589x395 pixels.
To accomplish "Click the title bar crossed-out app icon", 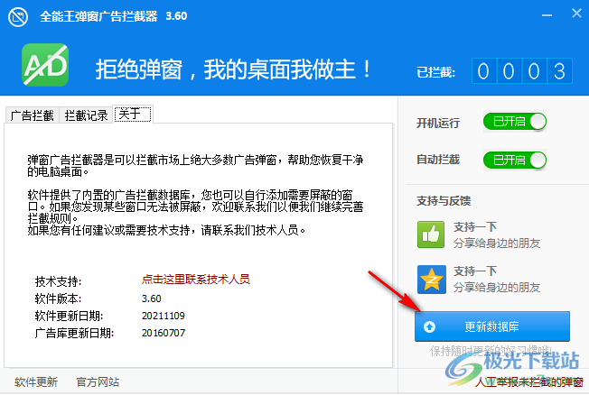I will click(x=18, y=17).
